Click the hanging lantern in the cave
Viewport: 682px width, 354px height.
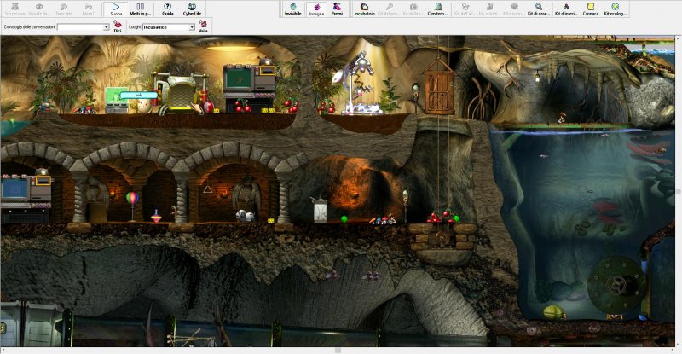(537, 77)
